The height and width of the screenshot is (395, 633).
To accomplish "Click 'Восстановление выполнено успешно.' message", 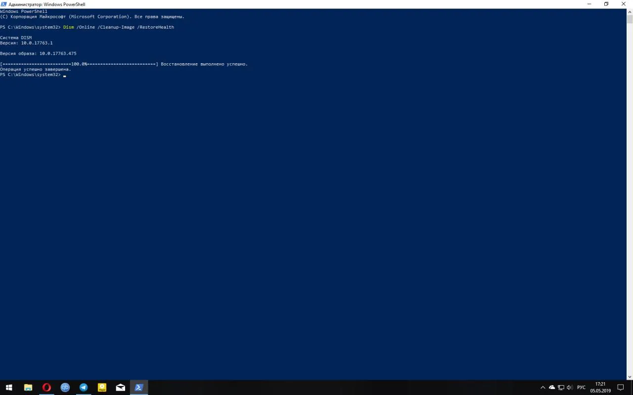I will pos(204,64).
